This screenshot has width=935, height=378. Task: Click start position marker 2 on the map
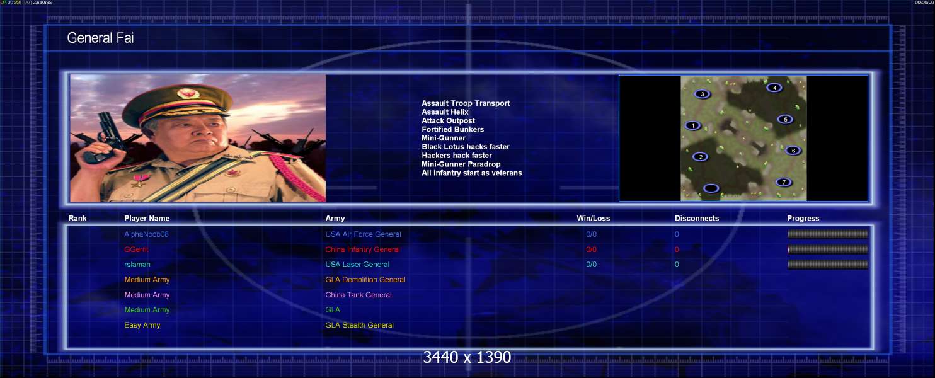[700, 157]
